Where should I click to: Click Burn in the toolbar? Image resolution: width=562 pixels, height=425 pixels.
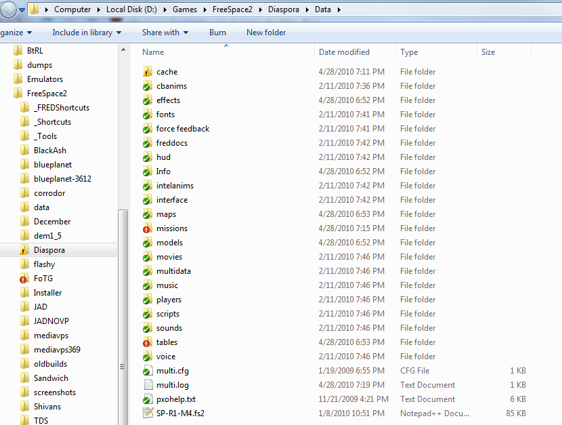tap(217, 33)
